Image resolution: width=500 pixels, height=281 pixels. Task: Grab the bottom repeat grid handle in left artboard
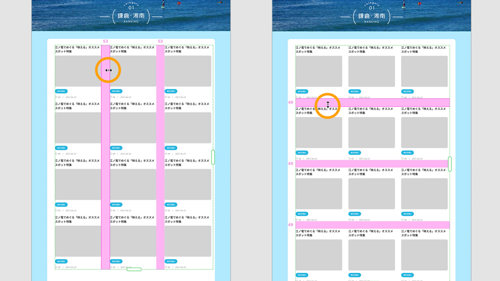(x=134, y=270)
